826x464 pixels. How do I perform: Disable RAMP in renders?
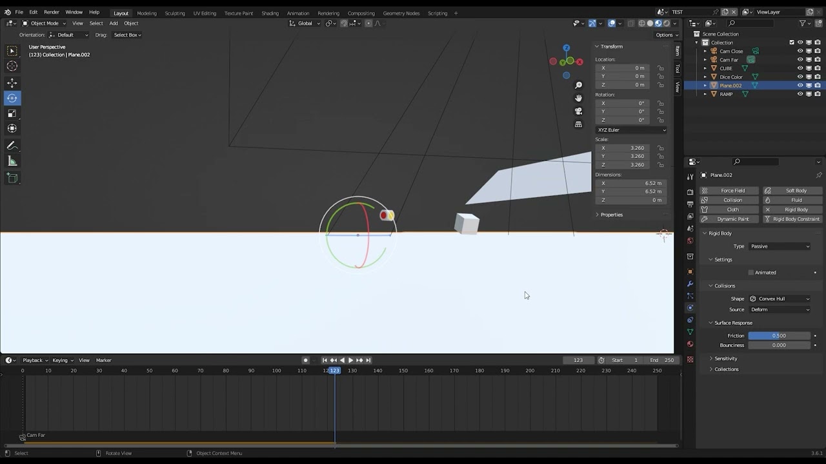coord(818,94)
